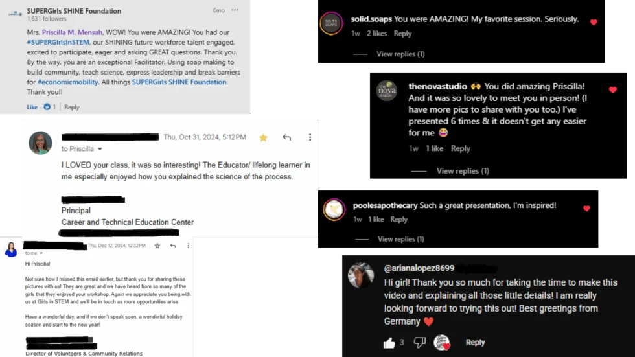Screen dimensions: 635x357
Task: Click heart on poolesapothecary comment
Action: coord(586,209)
